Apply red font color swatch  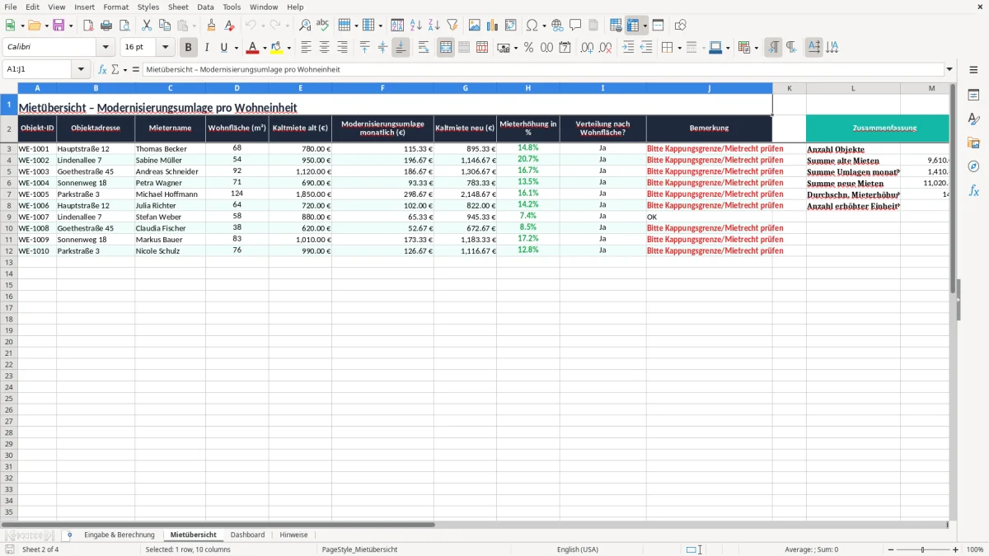pyautogui.click(x=252, y=48)
